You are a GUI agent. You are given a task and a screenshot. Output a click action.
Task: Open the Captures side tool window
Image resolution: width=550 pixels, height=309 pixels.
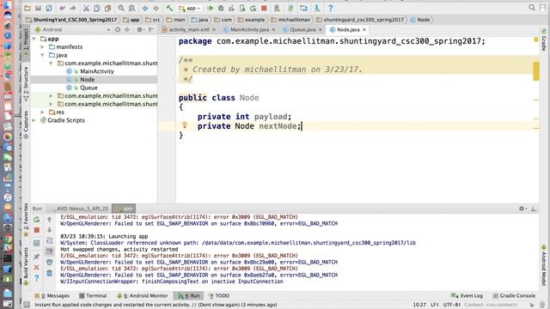click(x=26, y=124)
